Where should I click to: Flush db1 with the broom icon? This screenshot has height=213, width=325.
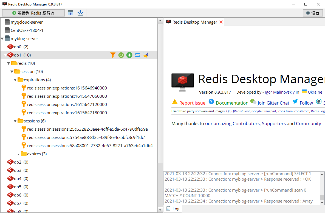[x=146, y=55]
